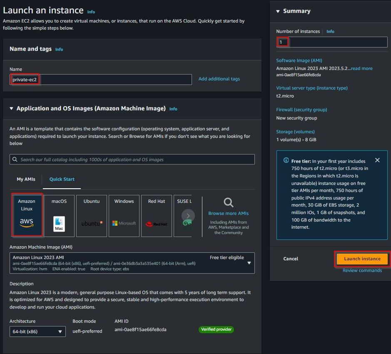Click the Verified provider badge
The height and width of the screenshot is (354, 391).
pos(216,329)
